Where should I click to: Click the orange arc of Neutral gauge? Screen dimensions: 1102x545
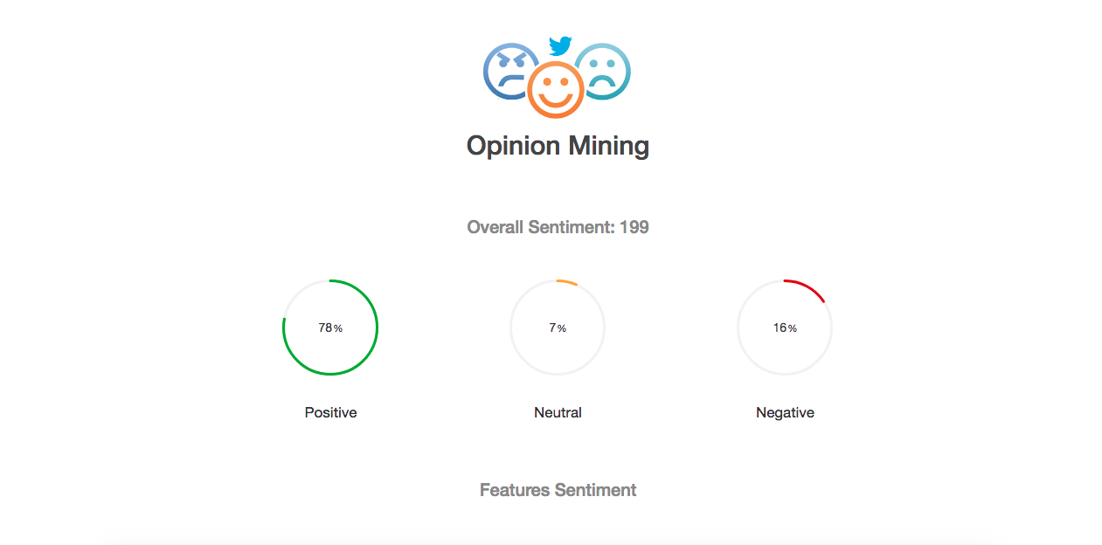point(568,282)
